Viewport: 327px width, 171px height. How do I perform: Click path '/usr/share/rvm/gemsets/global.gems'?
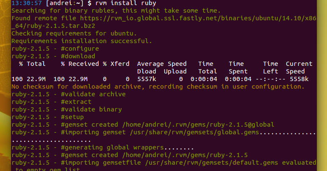[x=194, y=132]
